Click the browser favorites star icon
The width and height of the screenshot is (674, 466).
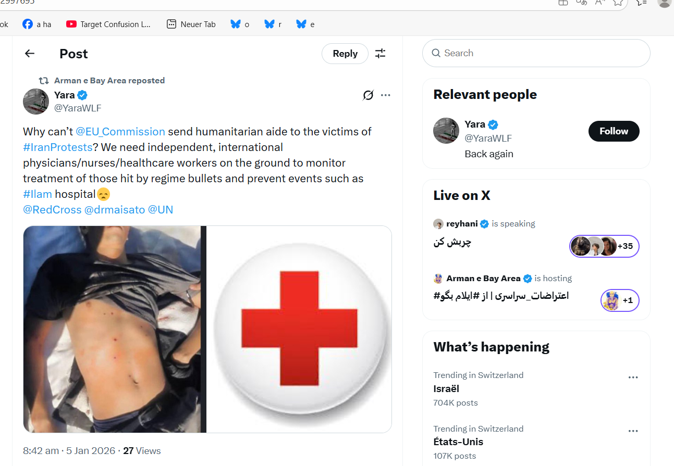pos(618,2)
